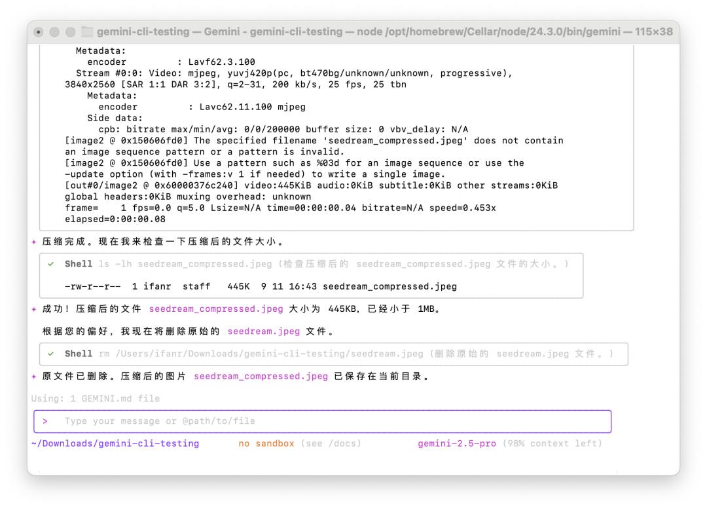Click the 'elapsed=0:00:00.08' line

pyautogui.click(x=115, y=219)
